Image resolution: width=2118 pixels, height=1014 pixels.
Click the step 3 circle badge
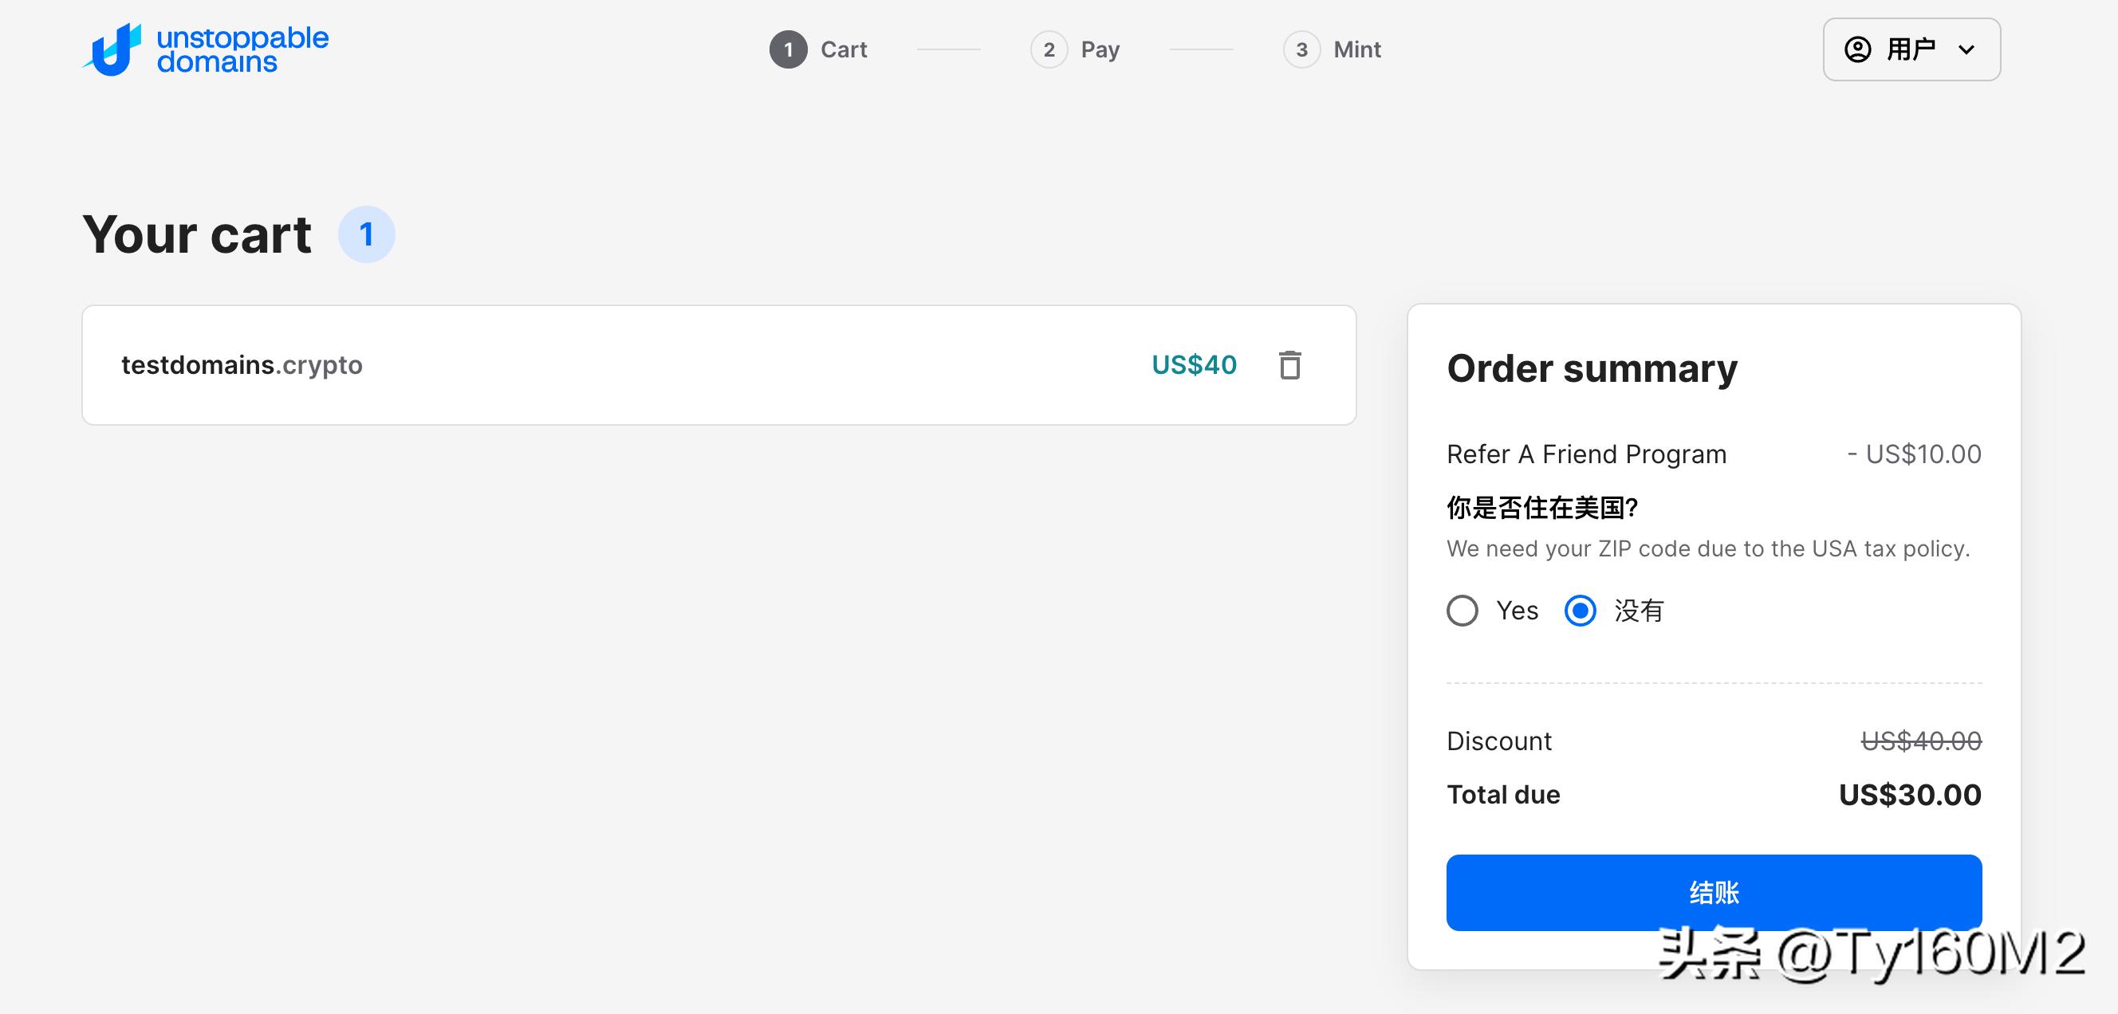pos(1301,49)
